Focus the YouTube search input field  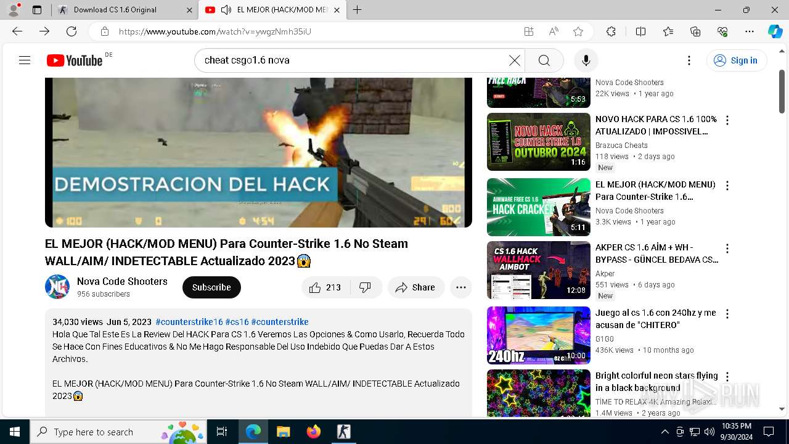[x=354, y=60]
